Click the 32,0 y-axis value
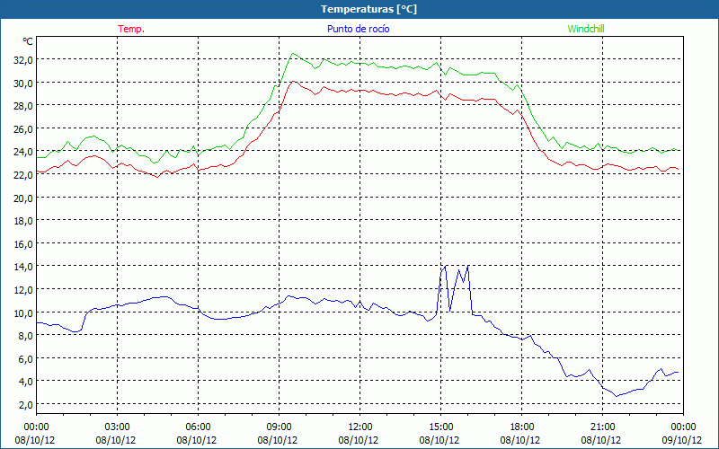Screen dimensions: 719x449 [x=23, y=59]
